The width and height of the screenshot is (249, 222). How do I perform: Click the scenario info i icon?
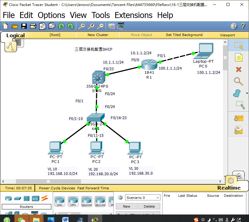[120, 197]
